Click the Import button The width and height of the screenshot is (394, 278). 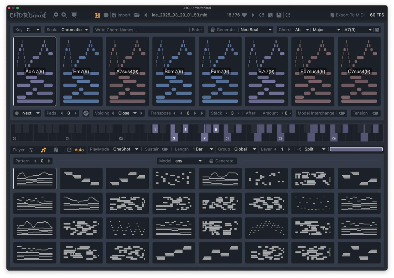[x=121, y=15]
